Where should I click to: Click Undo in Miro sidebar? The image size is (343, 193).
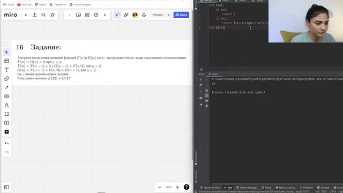6,143
